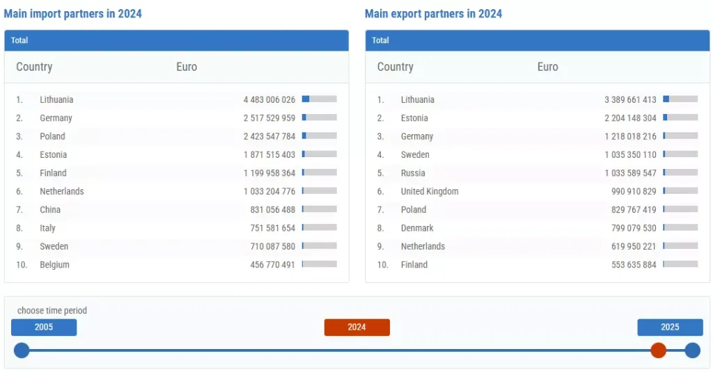Select the Total tab in export partners
Image resolution: width=713 pixels, height=372 pixels.
[380, 40]
